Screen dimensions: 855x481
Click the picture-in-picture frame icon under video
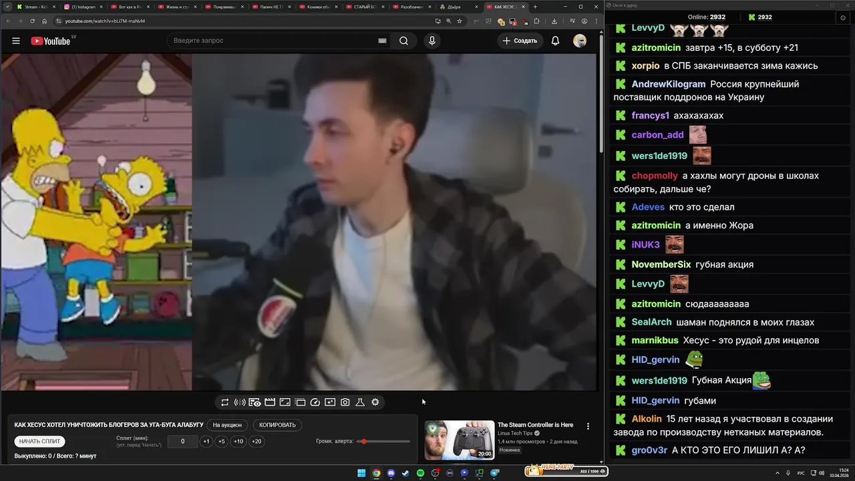point(285,402)
